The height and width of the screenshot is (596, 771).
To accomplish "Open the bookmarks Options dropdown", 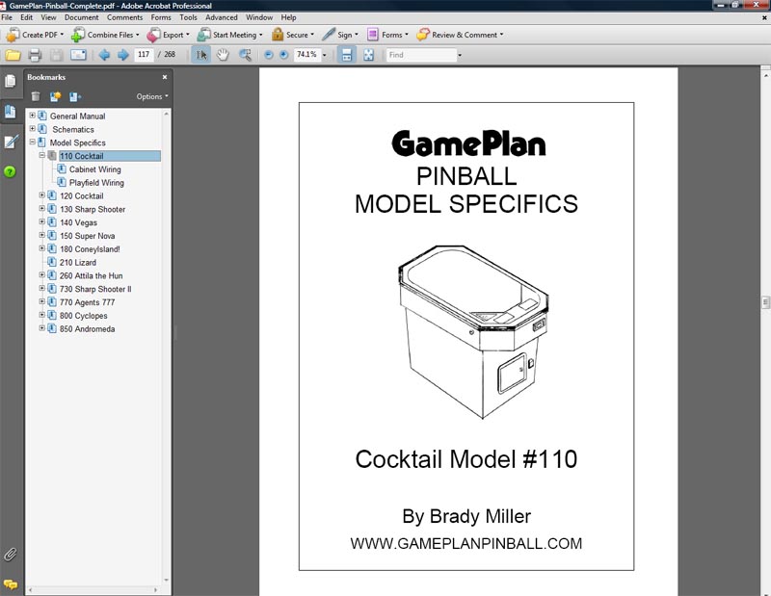I will [x=152, y=96].
